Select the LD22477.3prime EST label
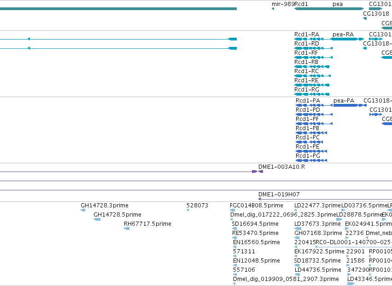The height and width of the screenshot is (286, 392). click(x=317, y=206)
